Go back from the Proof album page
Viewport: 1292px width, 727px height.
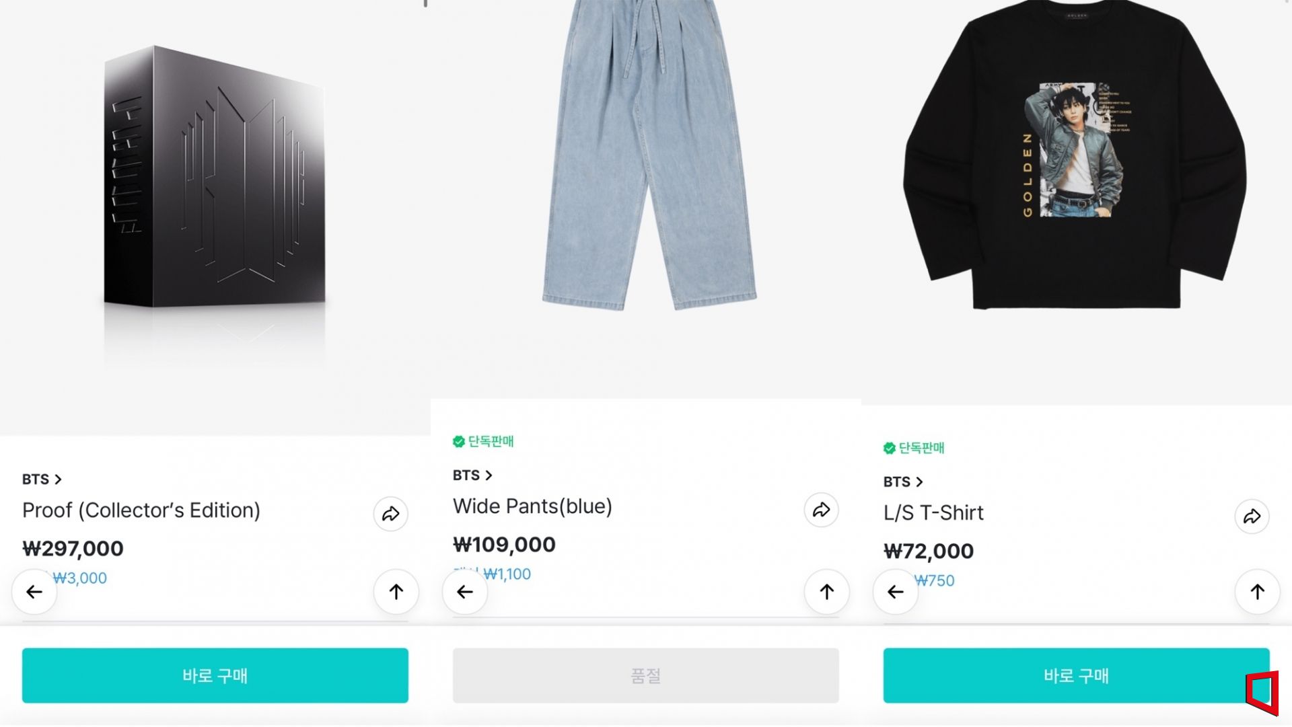(x=34, y=592)
